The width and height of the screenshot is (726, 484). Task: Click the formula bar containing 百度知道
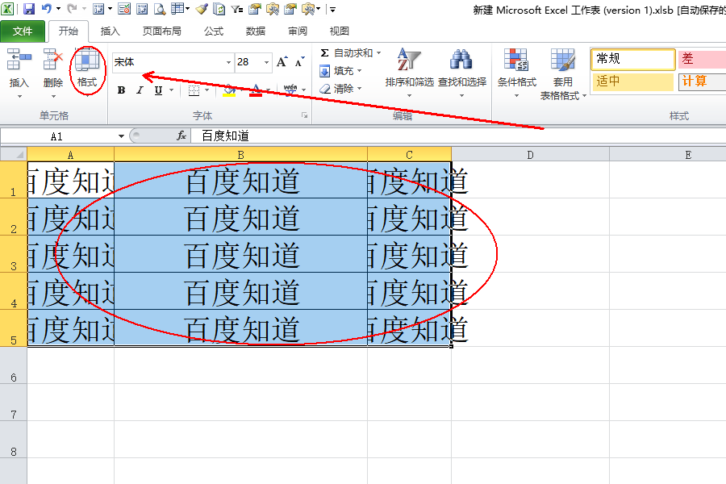(x=458, y=136)
